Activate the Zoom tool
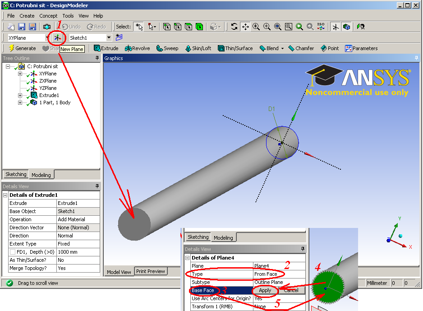Screen dimensions: 423x311 pos(256,27)
